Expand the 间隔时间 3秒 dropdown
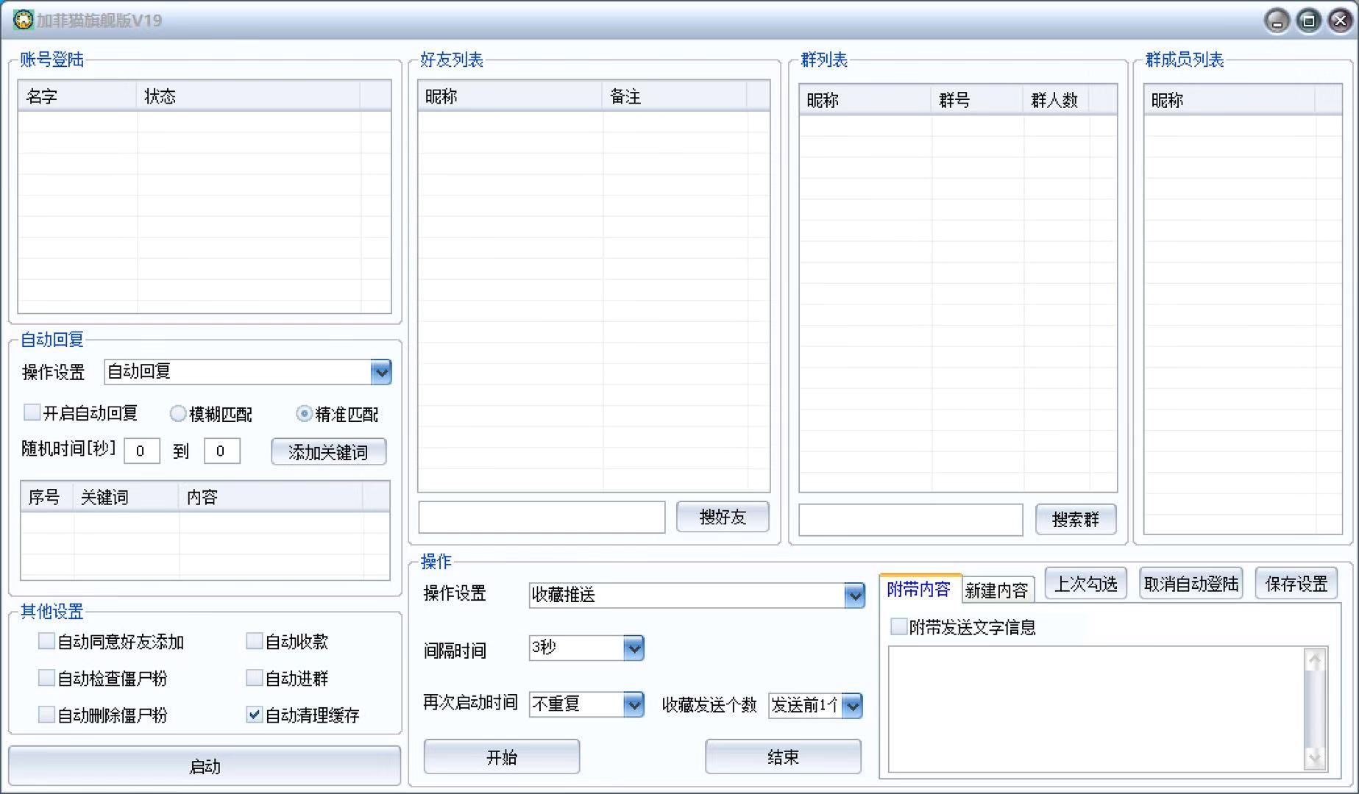This screenshot has height=794, width=1359. click(x=634, y=648)
